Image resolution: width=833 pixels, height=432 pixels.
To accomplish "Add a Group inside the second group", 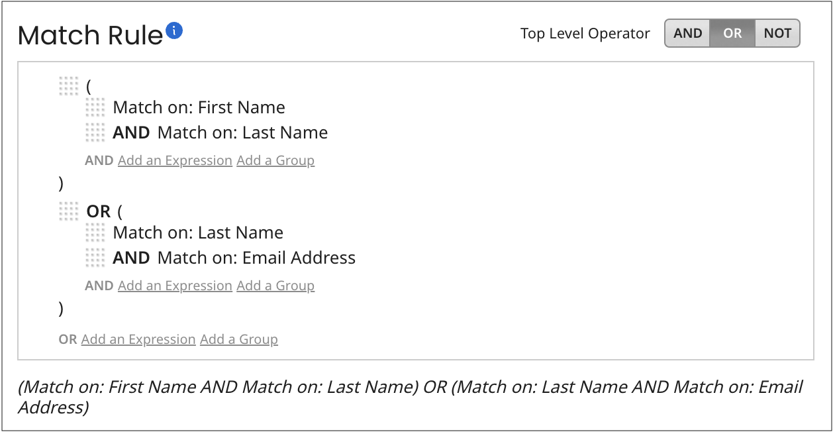I will coord(275,286).
